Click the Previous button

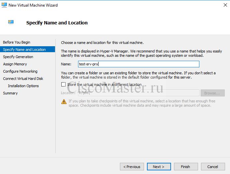point(132,167)
